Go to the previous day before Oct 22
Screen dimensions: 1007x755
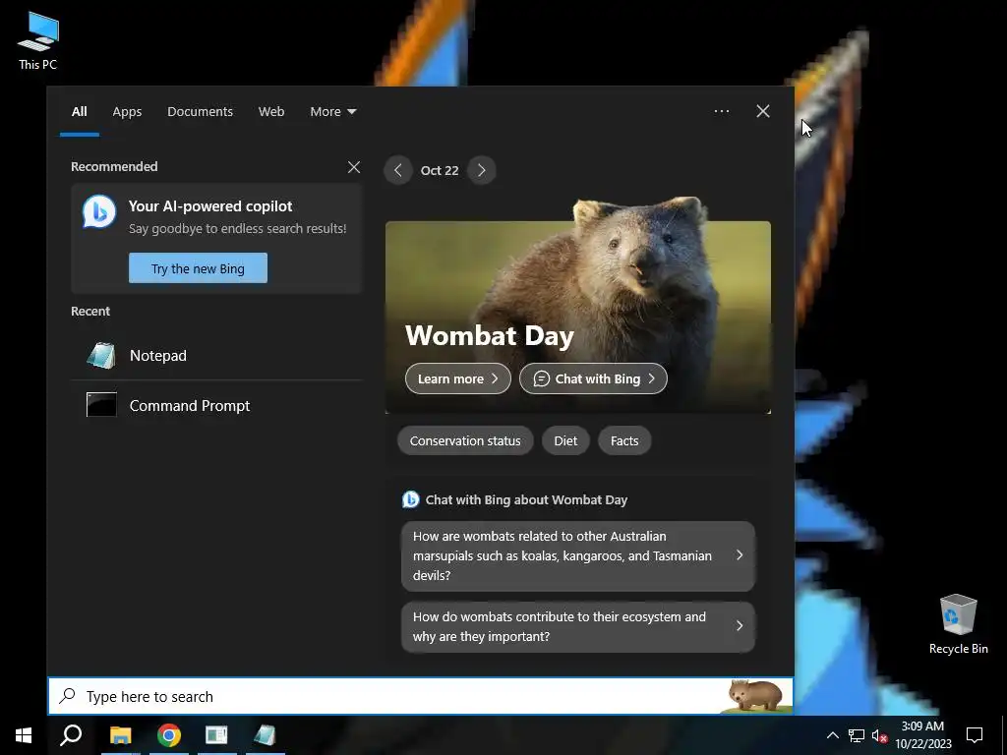398,170
